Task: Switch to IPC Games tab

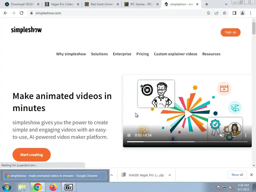Action: click(x=139, y=4)
